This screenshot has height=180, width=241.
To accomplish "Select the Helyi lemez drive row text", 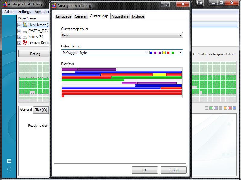I will tap(39, 25).
